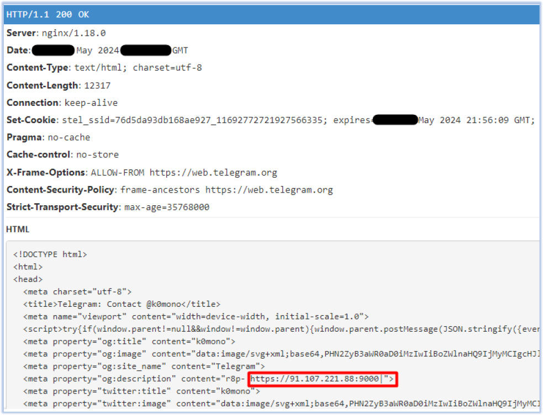Select the Content-Type text/html value
The width and height of the screenshot is (543, 415).
138,68
